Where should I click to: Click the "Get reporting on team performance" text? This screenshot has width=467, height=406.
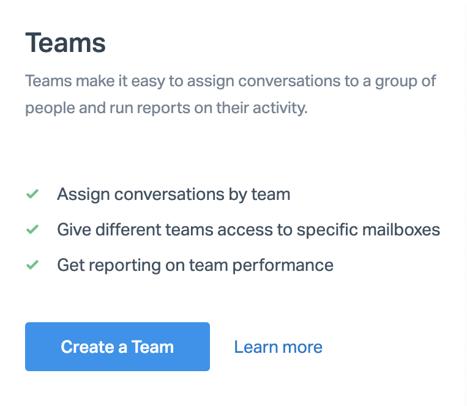195,265
